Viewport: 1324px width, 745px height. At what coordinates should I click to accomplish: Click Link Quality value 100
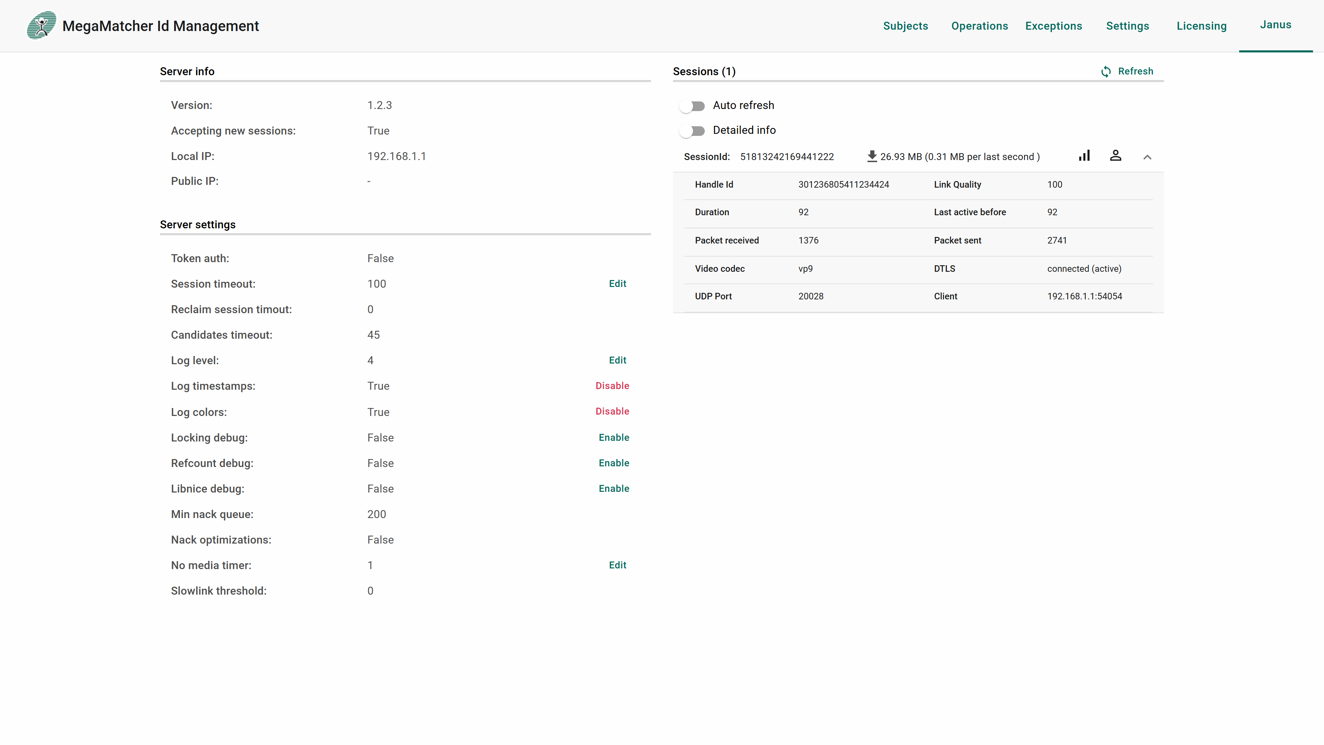coord(1054,185)
